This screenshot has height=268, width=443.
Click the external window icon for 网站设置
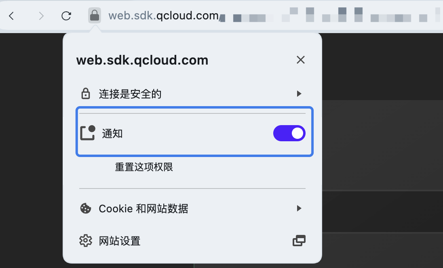pyautogui.click(x=299, y=241)
